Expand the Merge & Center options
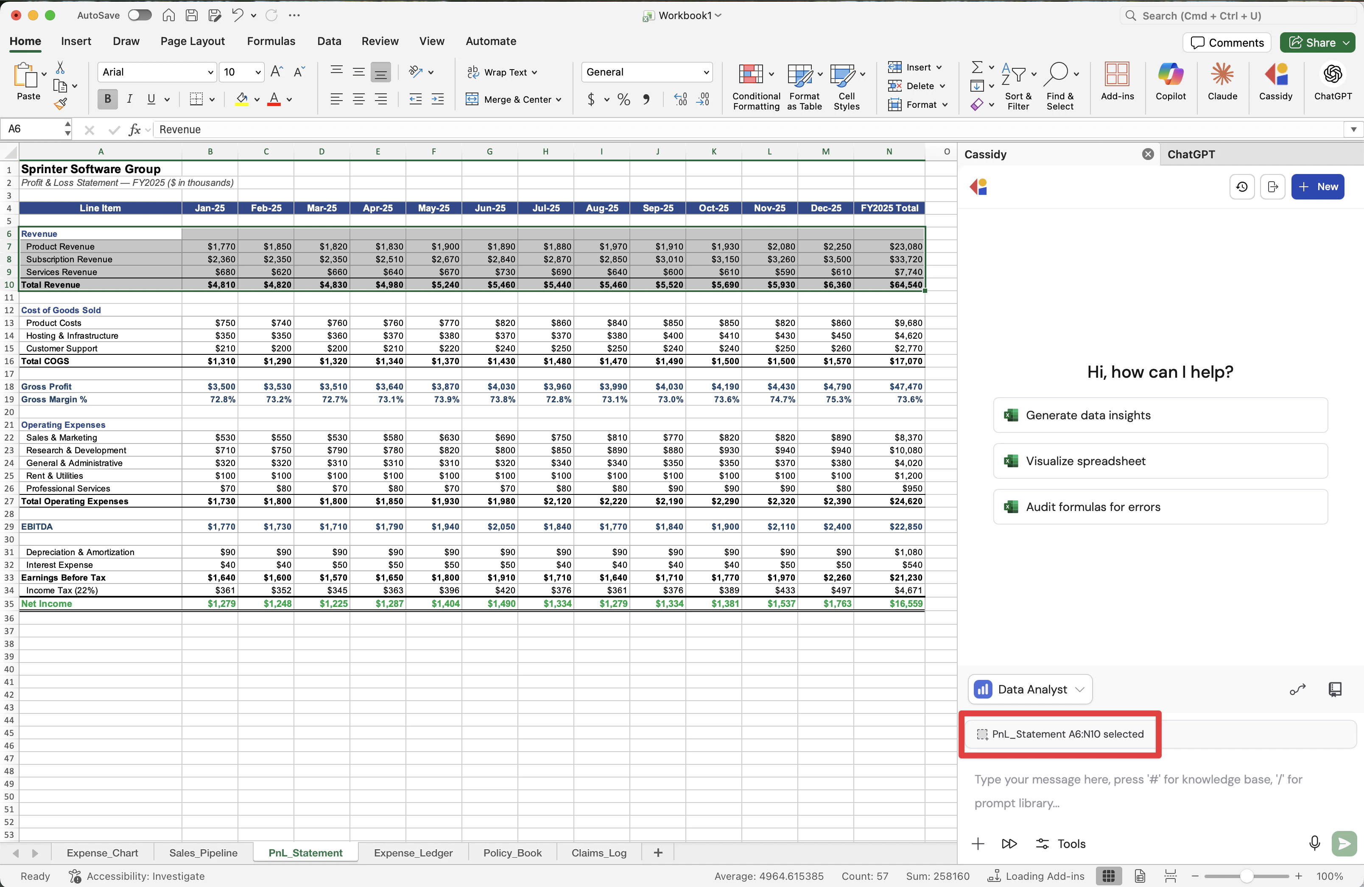The height and width of the screenshot is (887, 1364). coord(559,100)
